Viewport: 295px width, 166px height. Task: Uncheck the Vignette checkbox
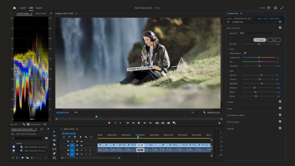(x=280, y=128)
